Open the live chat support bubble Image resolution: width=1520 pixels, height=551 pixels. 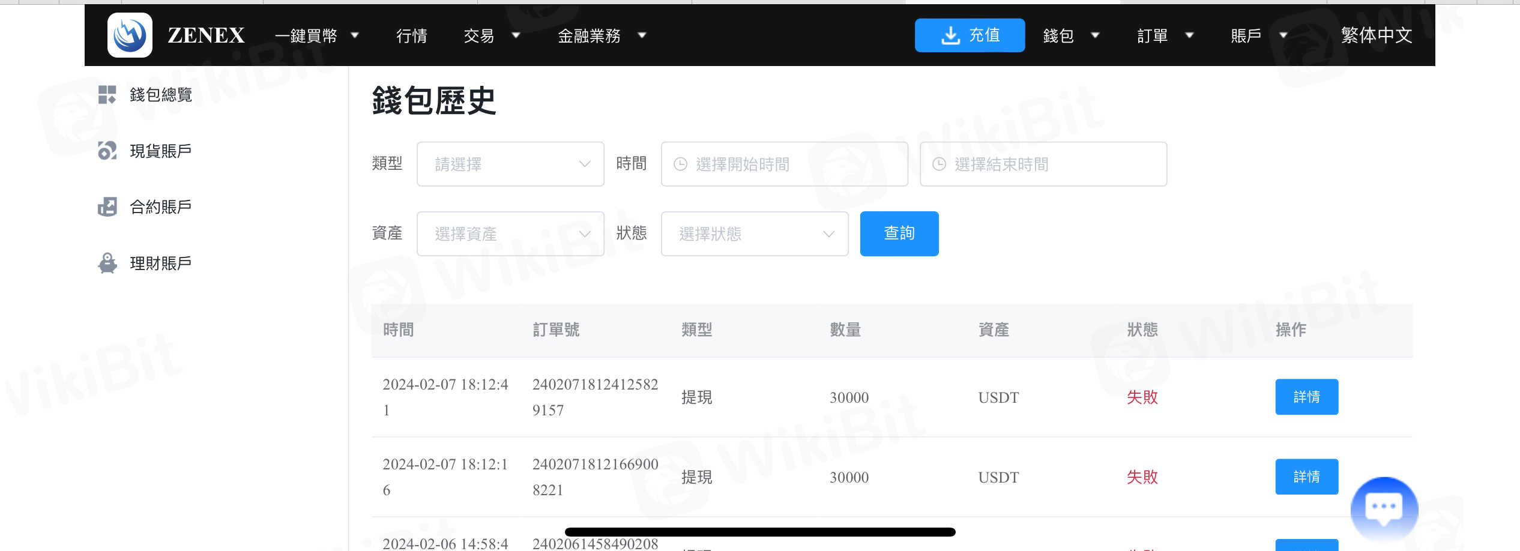tap(1384, 508)
